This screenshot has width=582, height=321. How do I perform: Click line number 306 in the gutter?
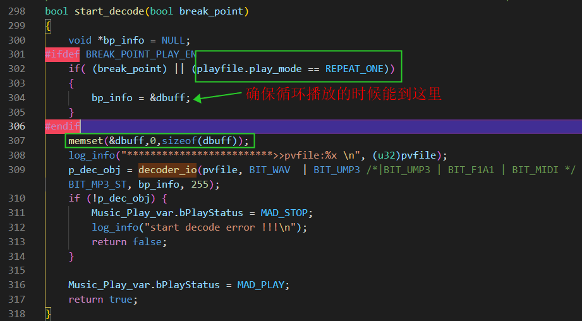16,126
